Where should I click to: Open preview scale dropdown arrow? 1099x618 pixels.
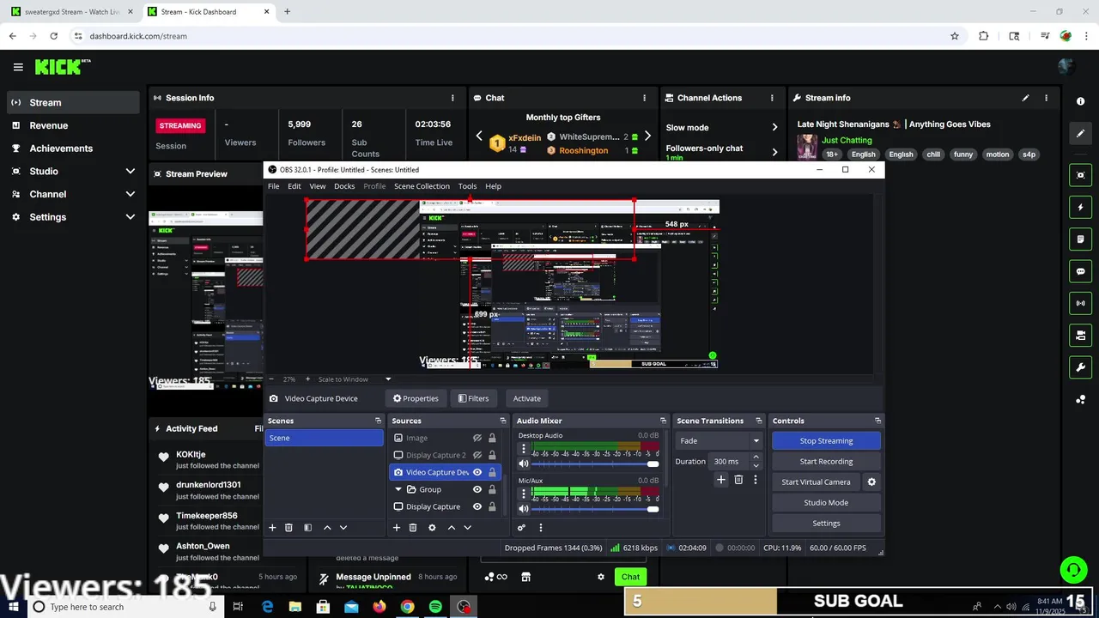click(x=388, y=379)
